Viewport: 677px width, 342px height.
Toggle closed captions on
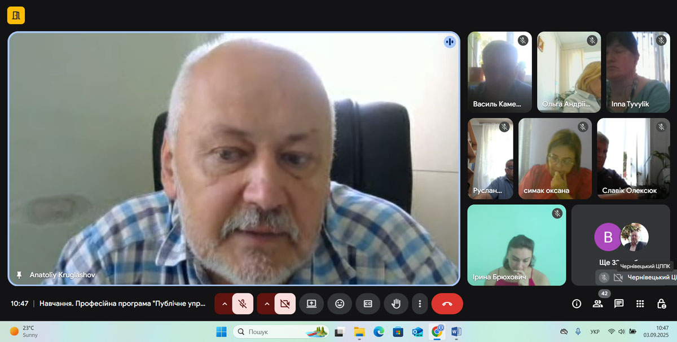368,304
